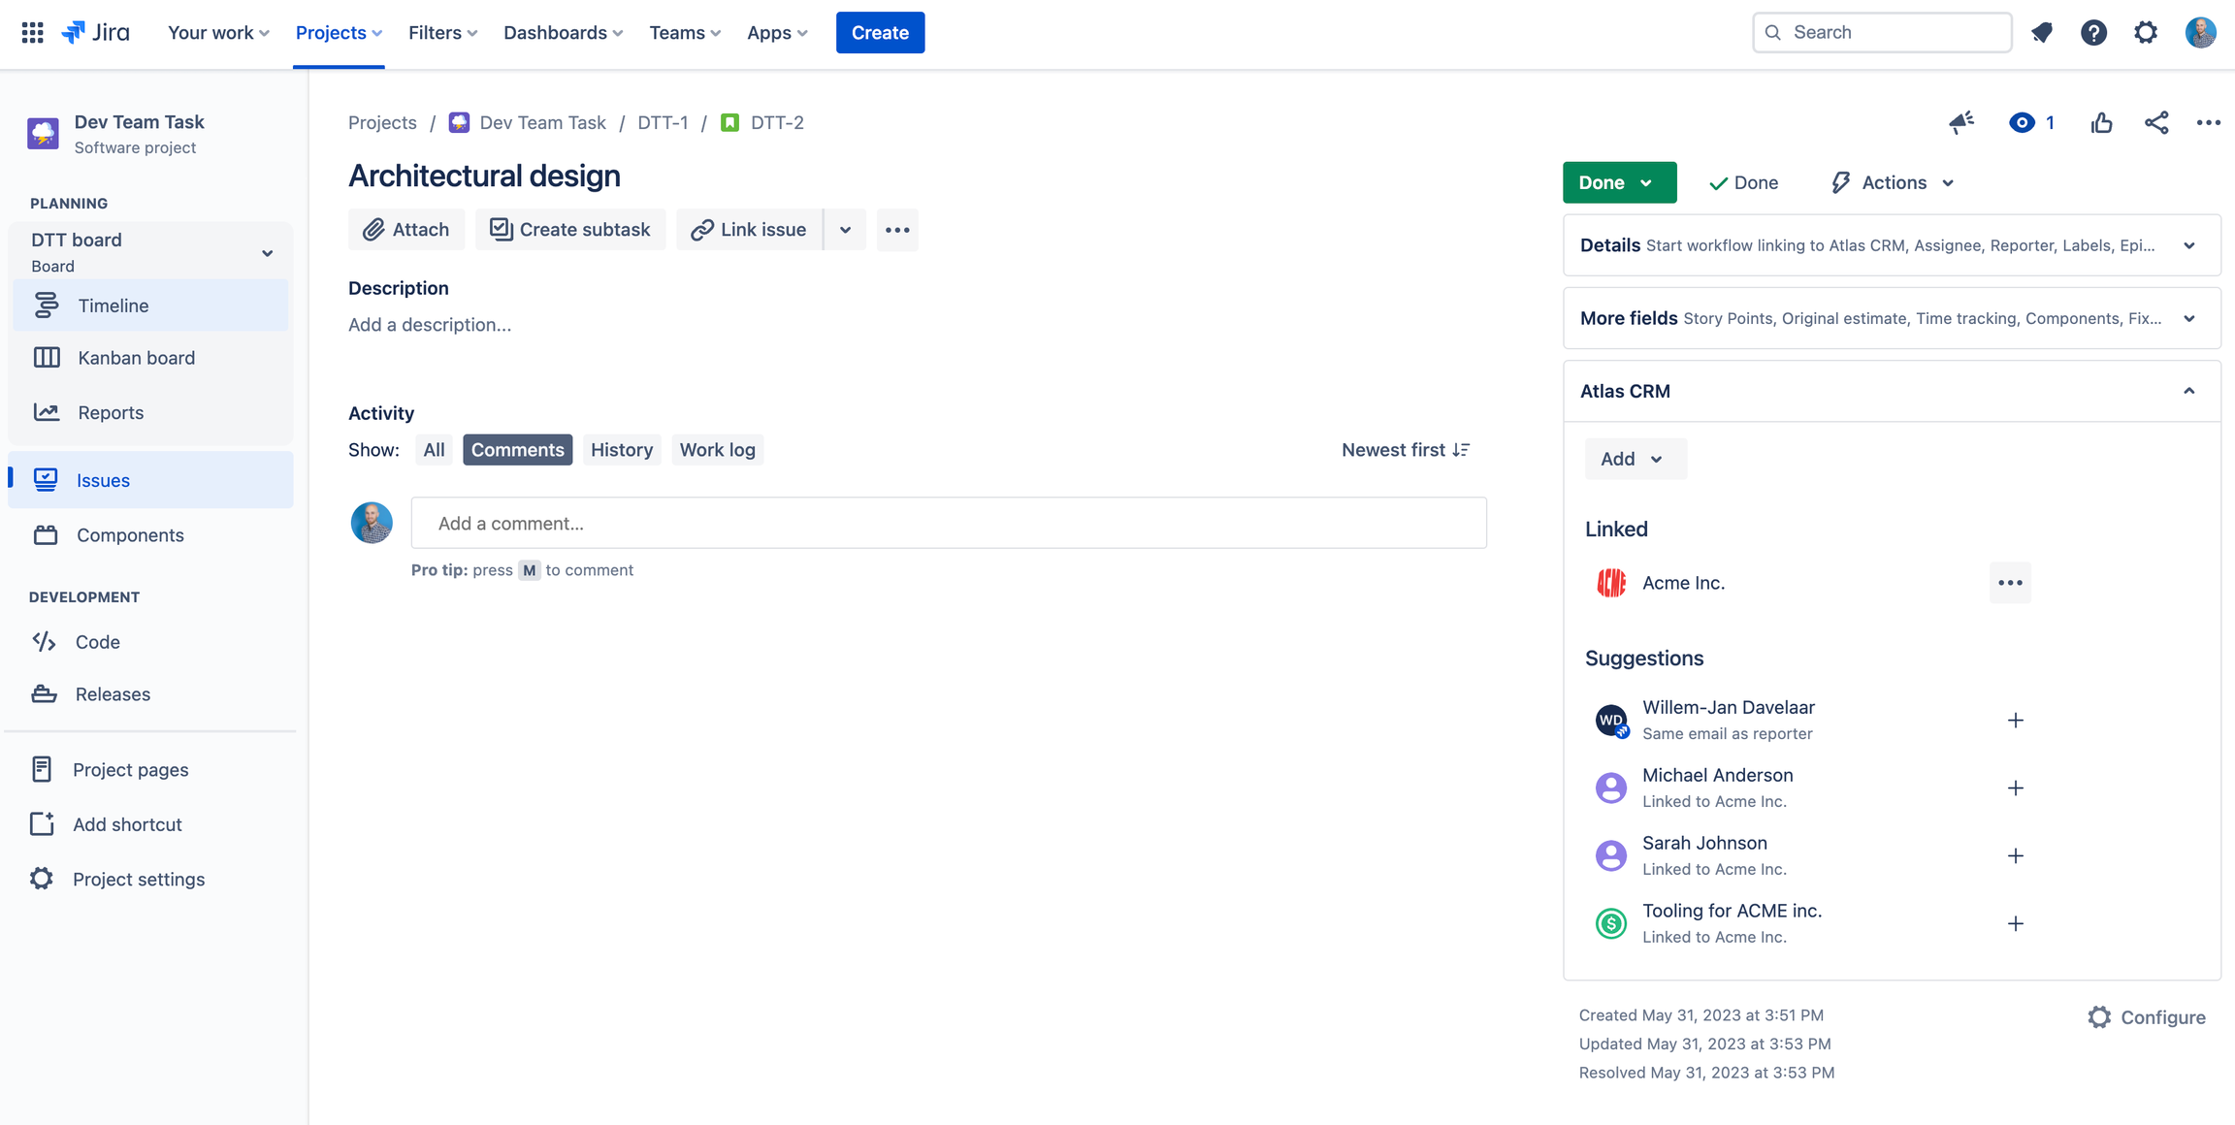Viewport: 2235px width, 1125px height.
Task: Open the Done status dropdown
Action: pos(1618,182)
